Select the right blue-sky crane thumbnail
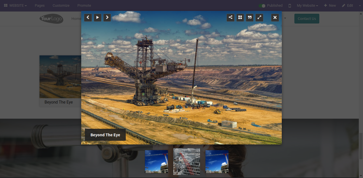The width and height of the screenshot is (363, 178). click(217, 161)
